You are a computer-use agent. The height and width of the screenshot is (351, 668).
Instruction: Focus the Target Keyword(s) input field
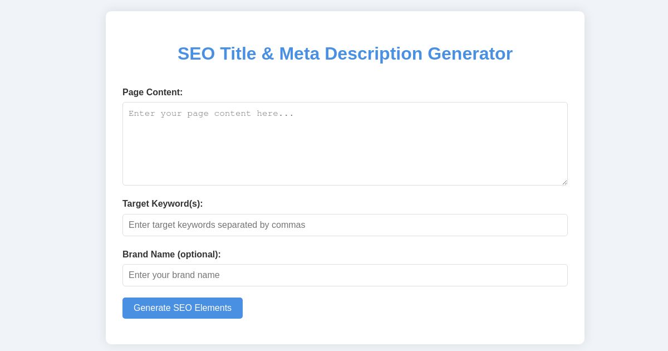pyautogui.click(x=345, y=225)
